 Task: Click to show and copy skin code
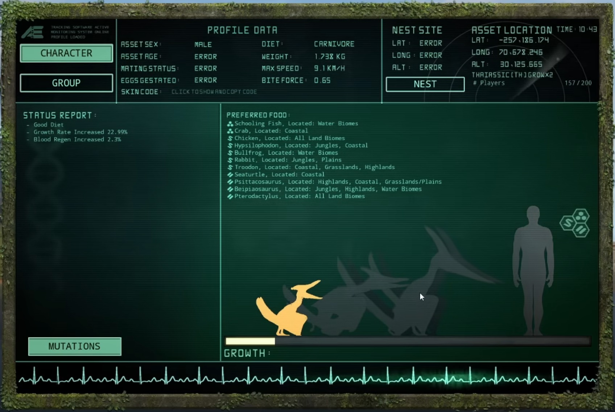(x=214, y=92)
